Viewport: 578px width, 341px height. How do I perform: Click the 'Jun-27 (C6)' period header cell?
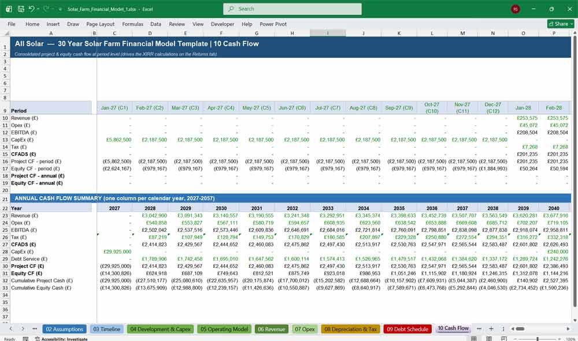coord(292,108)
